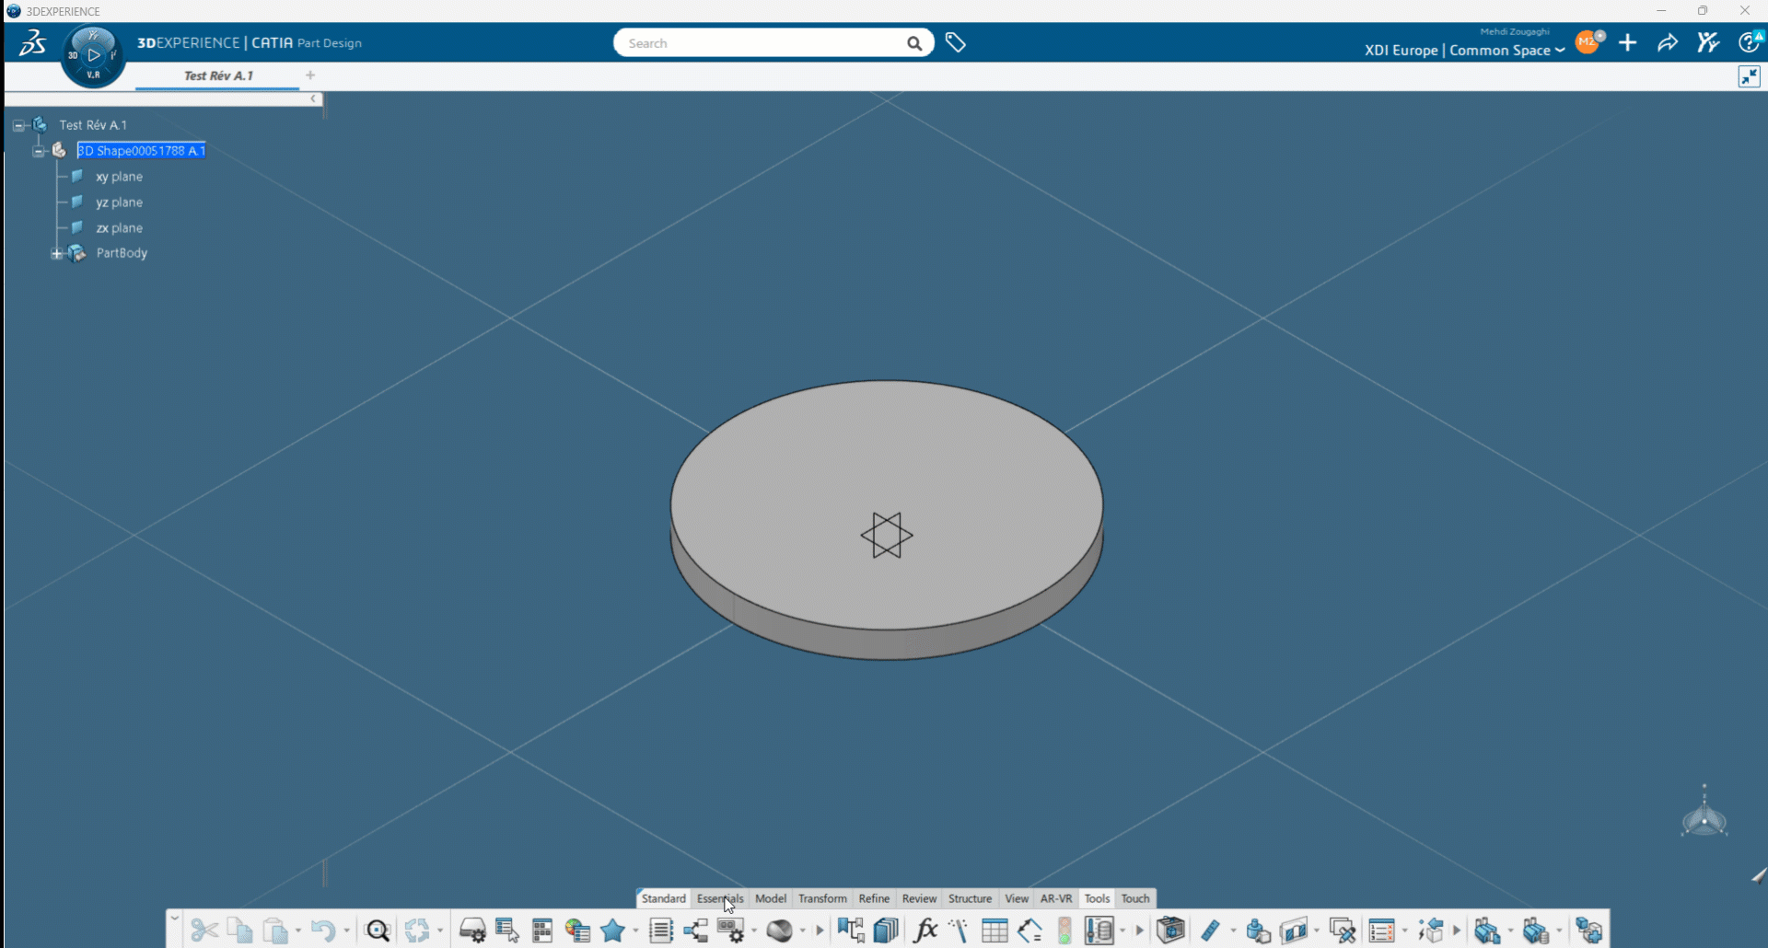Open XDI Europe Common Space dropdown
Viewport: 1768px width, 948px height.
[1464, 51]
